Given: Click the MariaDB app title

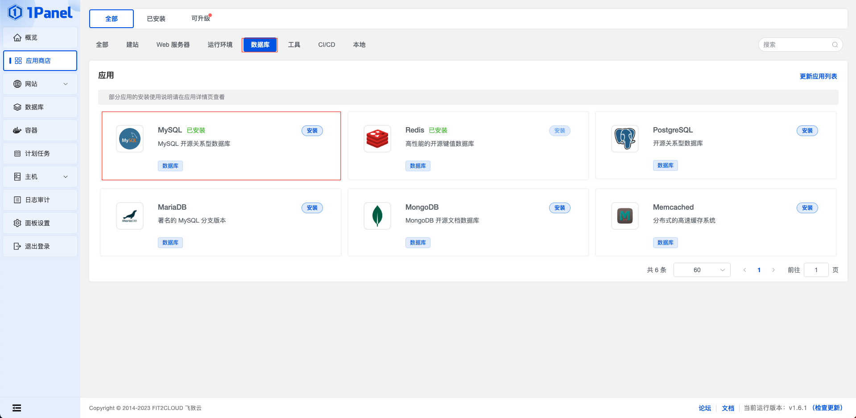Looking at the screenshot, I should pos(172,207).
